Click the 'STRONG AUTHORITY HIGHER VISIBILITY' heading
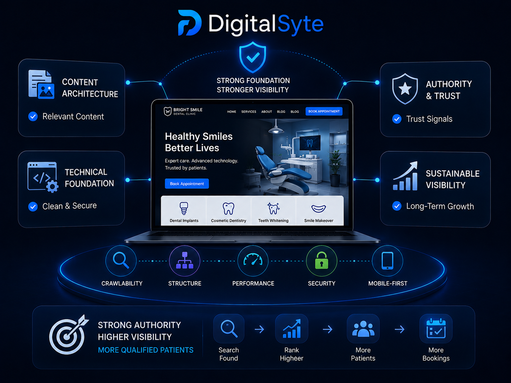Viewport: 511px width, 383px height. [139, 331]
